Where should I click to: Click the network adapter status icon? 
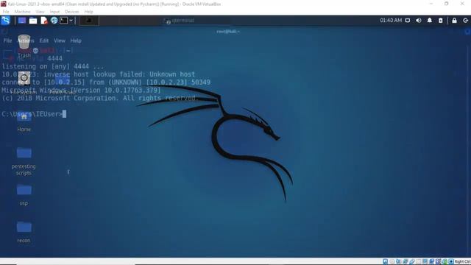coord(405,262)
